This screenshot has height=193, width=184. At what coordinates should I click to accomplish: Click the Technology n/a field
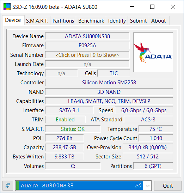(x=61, y=73)
